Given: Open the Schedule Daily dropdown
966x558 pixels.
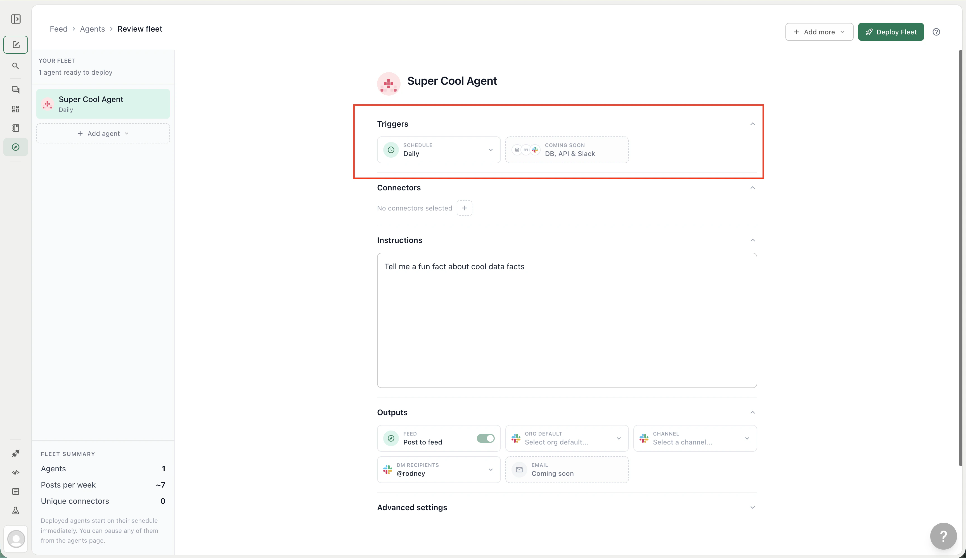Looking at the screenshot, I should pos(438,150).
